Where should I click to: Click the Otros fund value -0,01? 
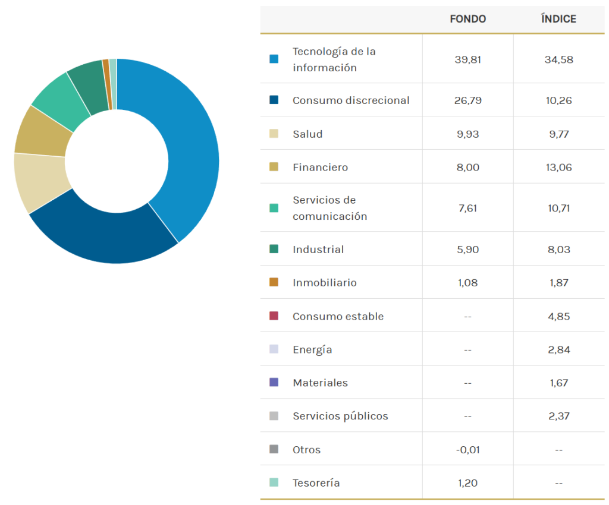click(x=467, y=449)
